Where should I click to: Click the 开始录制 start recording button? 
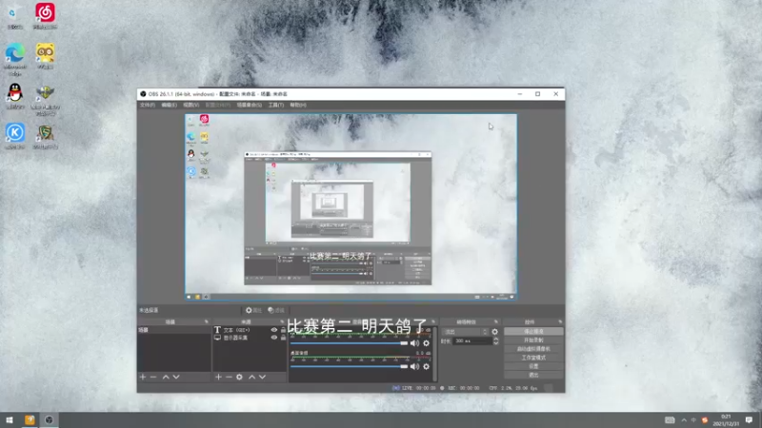[533, 340]
